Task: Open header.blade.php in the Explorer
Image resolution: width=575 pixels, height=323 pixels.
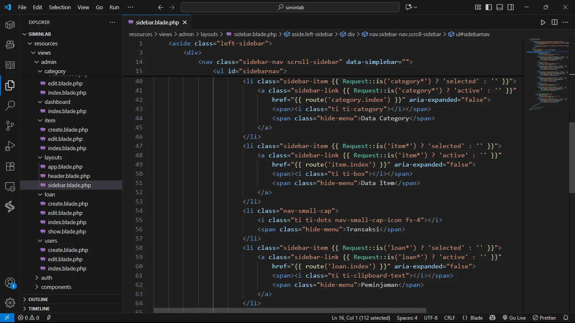Action: pos(69,176)
